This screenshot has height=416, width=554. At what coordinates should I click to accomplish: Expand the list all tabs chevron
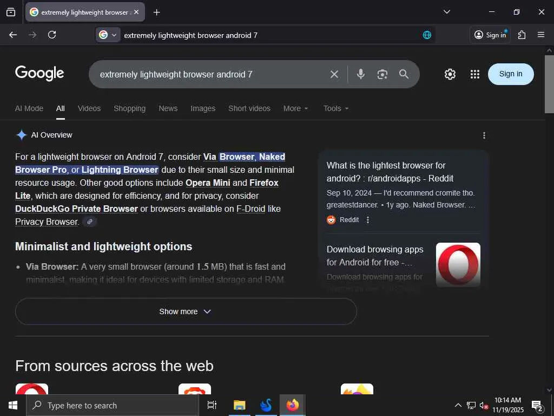click(x=446, y=12)
